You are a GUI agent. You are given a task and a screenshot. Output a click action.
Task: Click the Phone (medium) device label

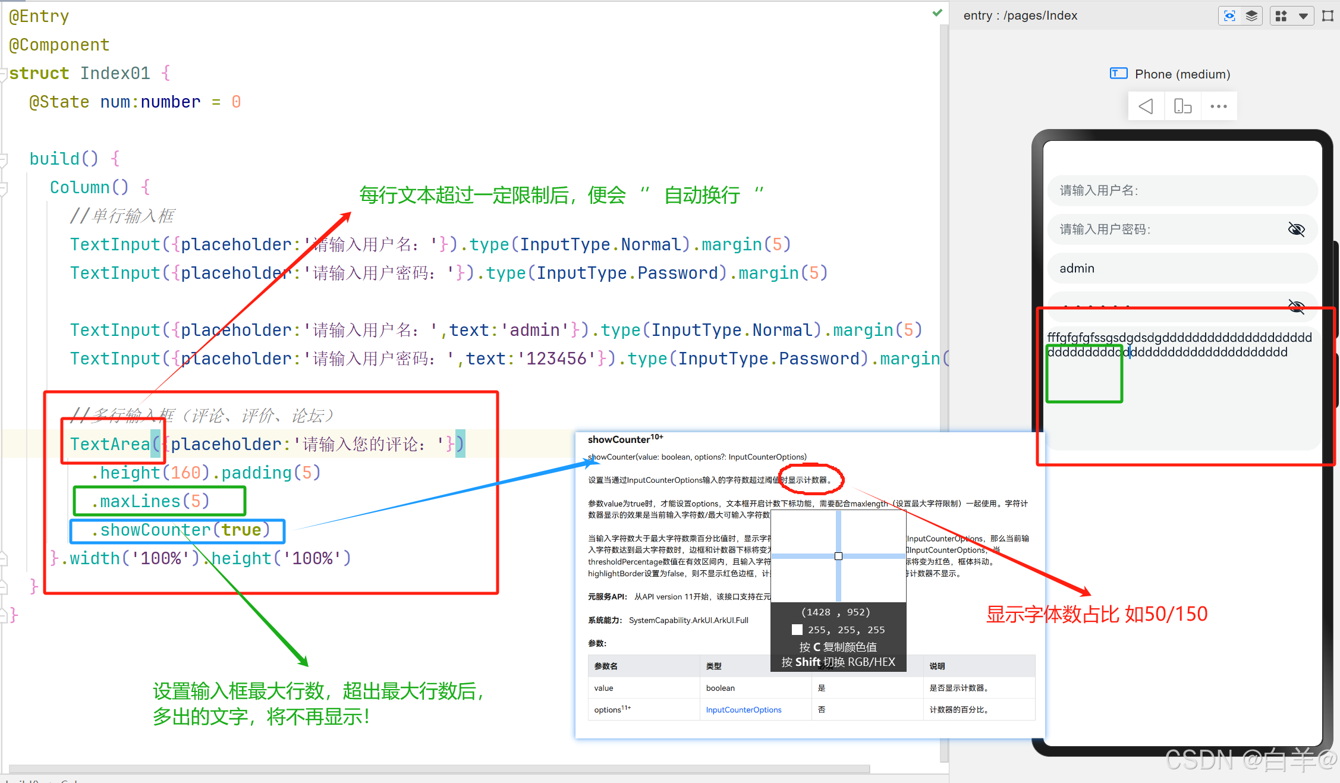click(1182, 74)
